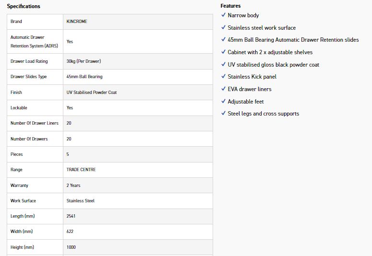Click the checkmark next to Stainless Kick panel
This screenshot has width=372, height=256.
pos(223,76)
